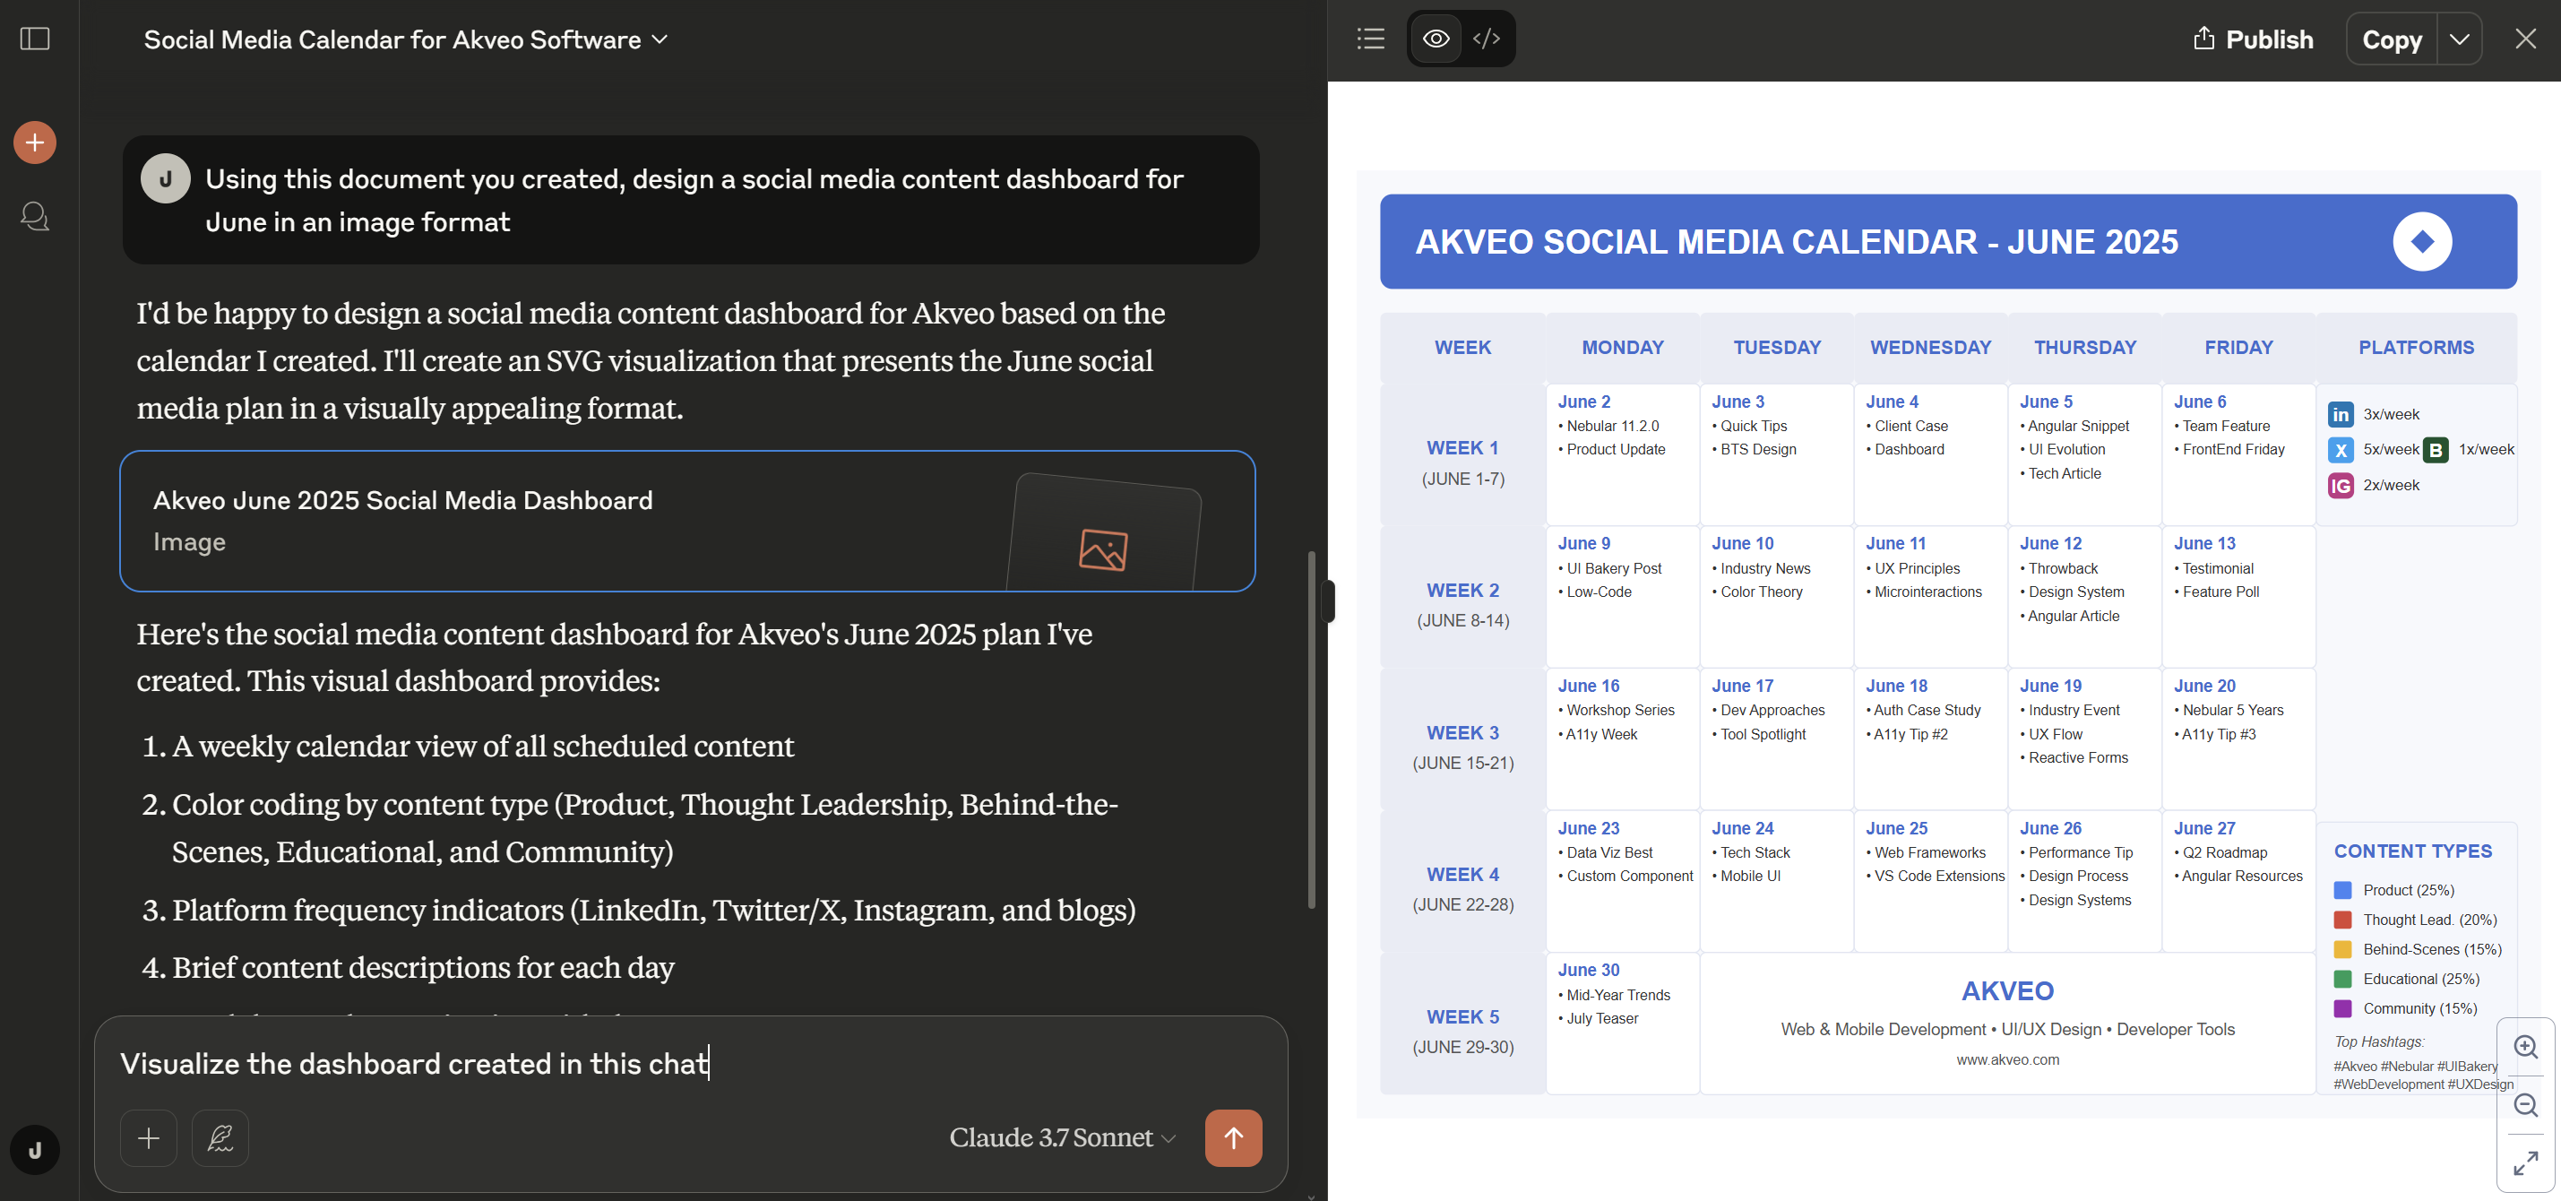Click the Educational green swatch

point(2342,979)
